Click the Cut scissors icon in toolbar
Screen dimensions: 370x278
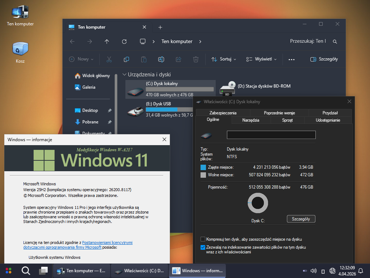click(x=109, y=59)
